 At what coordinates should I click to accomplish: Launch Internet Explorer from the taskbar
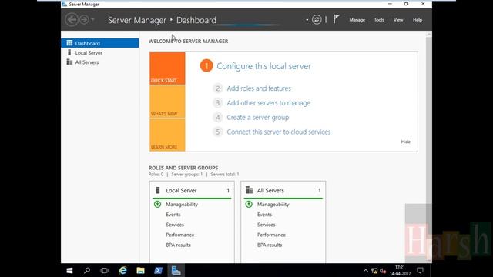pyautogui.click(x=122, y=270)
